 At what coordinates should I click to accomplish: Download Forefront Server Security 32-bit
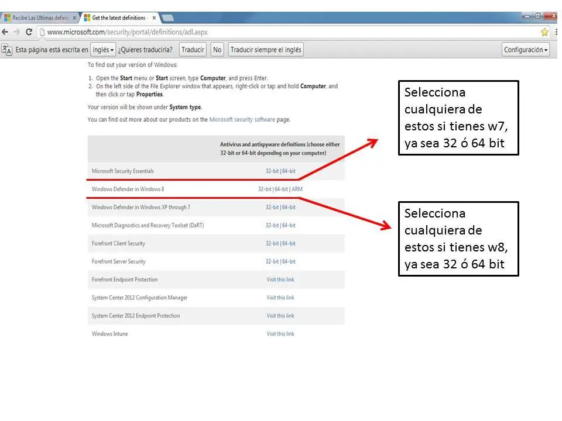(272, 261)
